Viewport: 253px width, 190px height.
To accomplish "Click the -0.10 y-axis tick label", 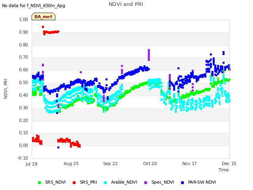I will click(x=23, y=158).
